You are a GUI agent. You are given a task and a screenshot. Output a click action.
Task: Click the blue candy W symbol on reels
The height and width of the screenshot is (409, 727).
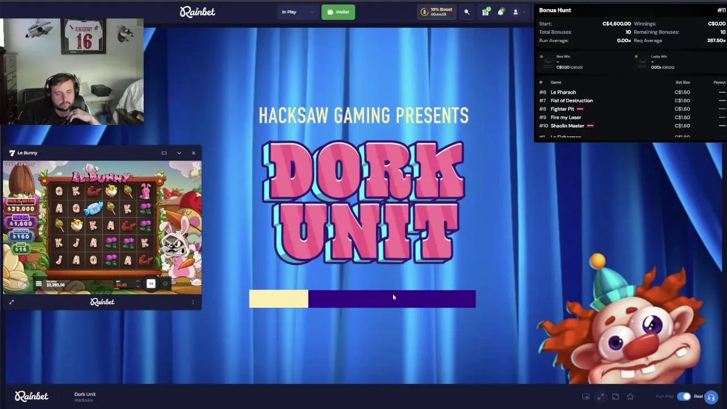click(x=94, y=208)
